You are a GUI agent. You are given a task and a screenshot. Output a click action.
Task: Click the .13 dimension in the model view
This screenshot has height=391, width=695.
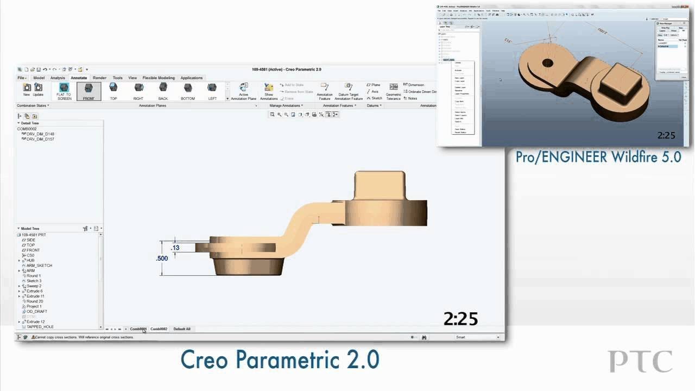tap(175, 248)
